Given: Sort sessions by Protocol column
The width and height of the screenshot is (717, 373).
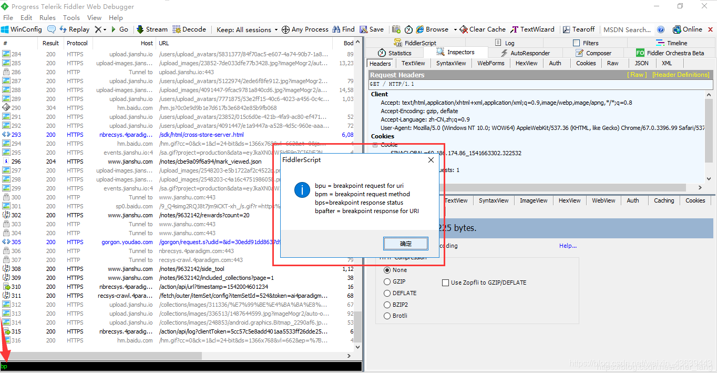Looking at the screenshot, I should click(x=77, y=43).
